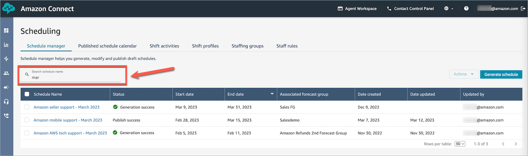The image size is (528, 156).
Task: Check the Amazon AWS tech support row checkbox
Action: coord(27,133)
